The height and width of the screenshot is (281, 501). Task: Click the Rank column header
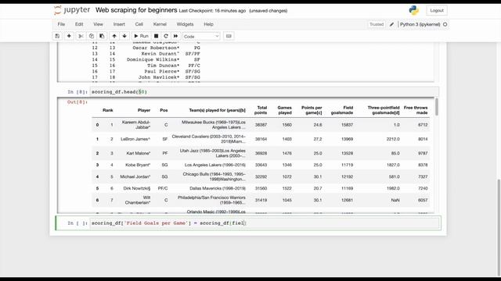click(x=108, y=110)
